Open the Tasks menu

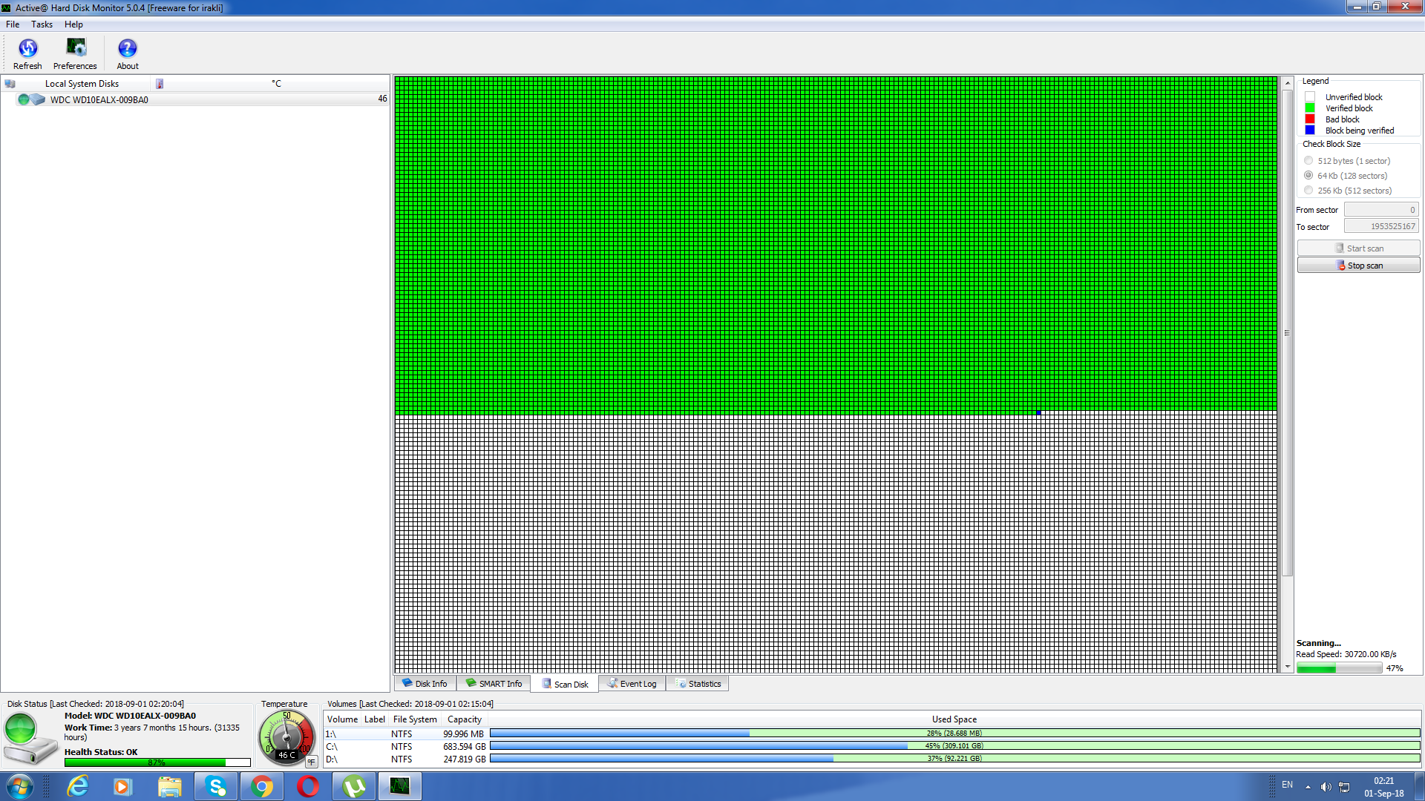click(42, 24)
